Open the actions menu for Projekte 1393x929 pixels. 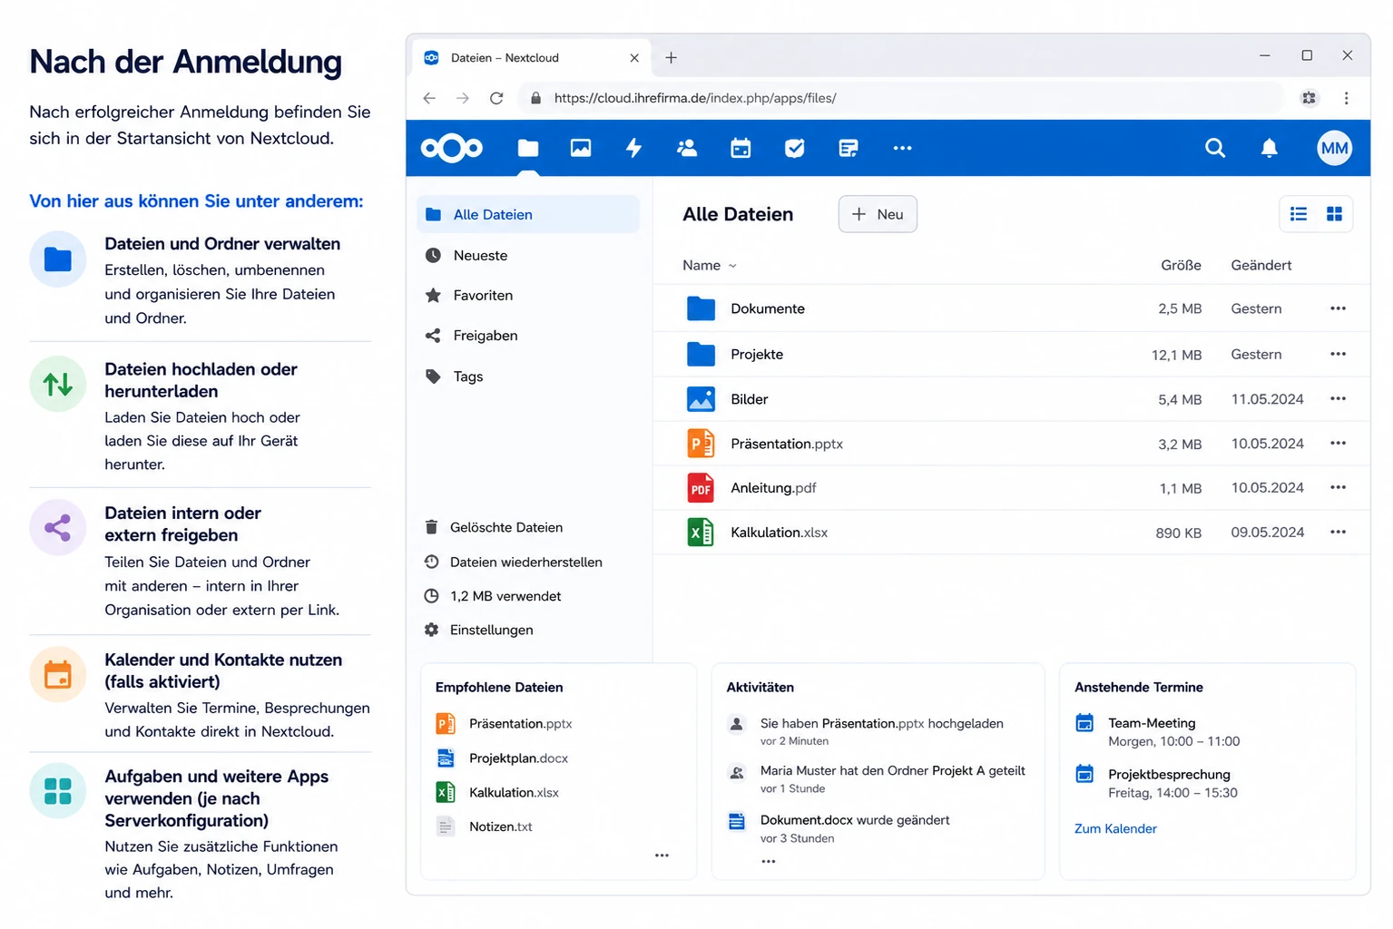[1338, 354]
